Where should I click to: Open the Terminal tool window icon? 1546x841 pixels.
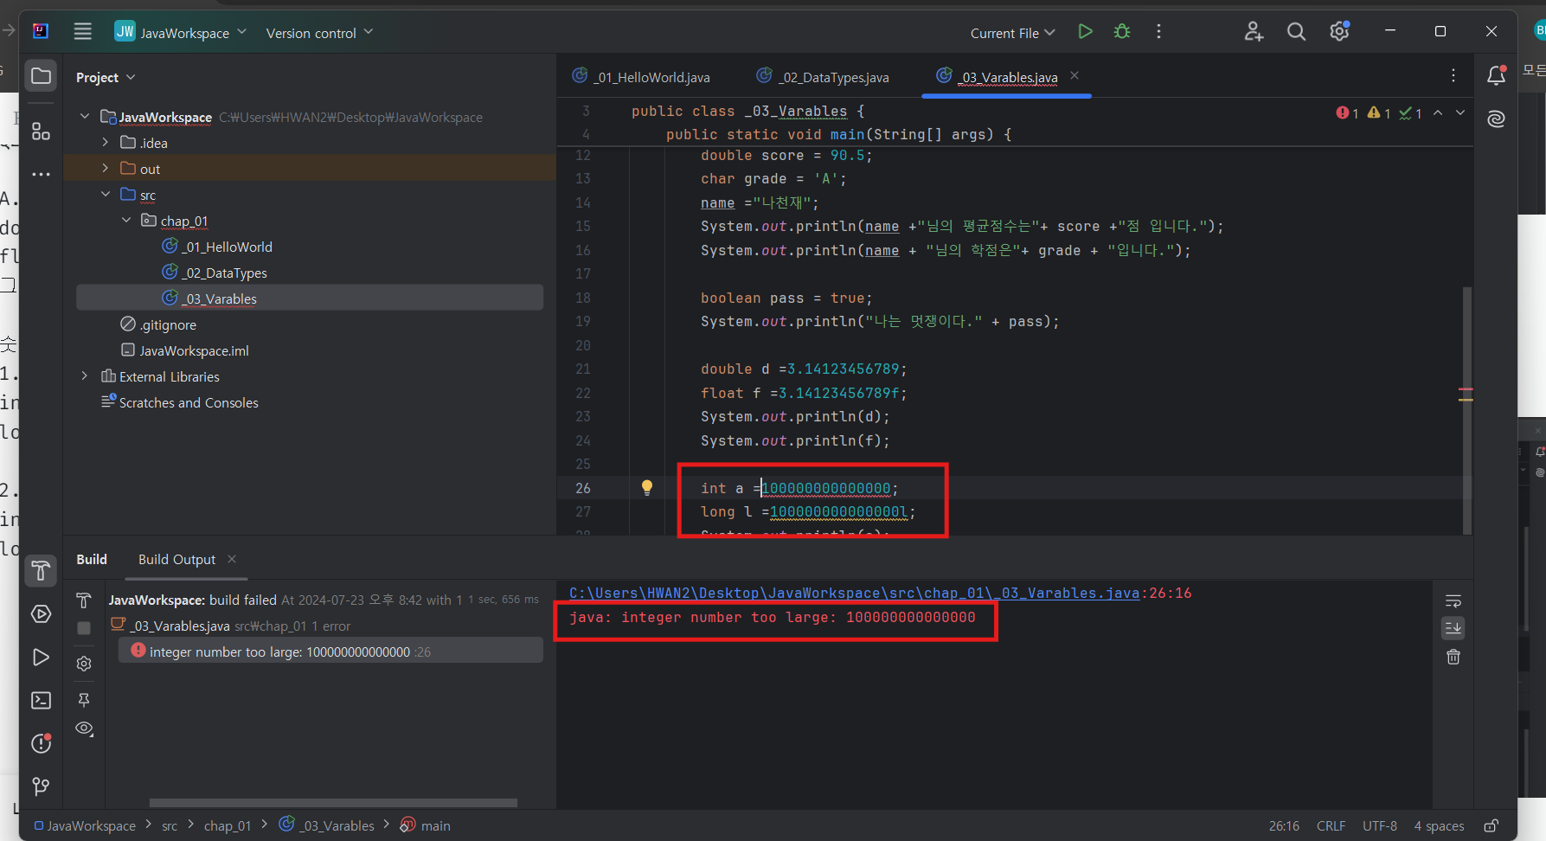41,700
